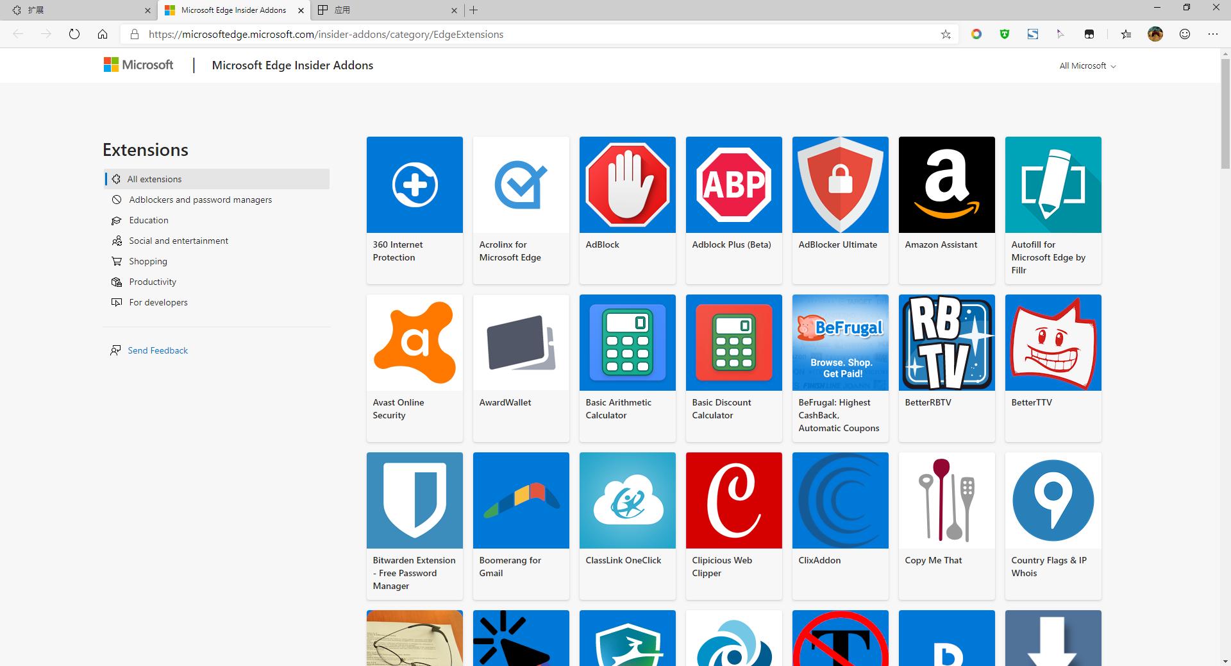Open the Bitwarden Extension title link
The width and height of the screenshot is (1231, 666).
(414, 573)
